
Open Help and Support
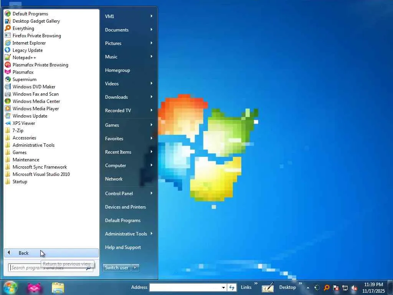[x=129, y=247]
